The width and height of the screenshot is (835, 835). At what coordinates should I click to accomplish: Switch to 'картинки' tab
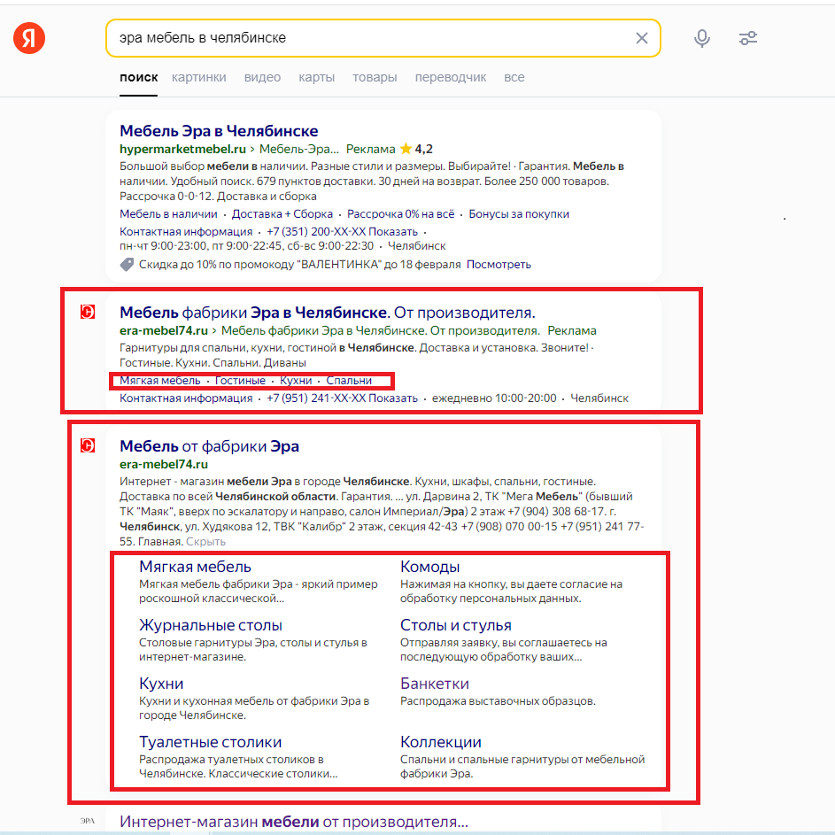[198, 77]
